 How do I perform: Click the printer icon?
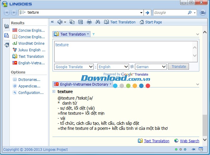89,22
